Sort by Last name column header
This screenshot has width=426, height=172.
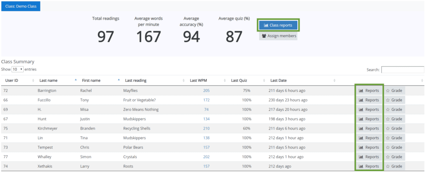point(57,80)
